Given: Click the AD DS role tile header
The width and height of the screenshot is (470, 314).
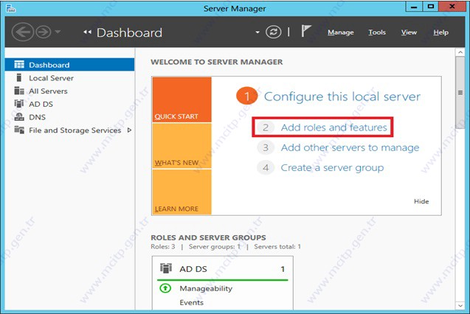Looking at the screenshot, I should 222,269.
